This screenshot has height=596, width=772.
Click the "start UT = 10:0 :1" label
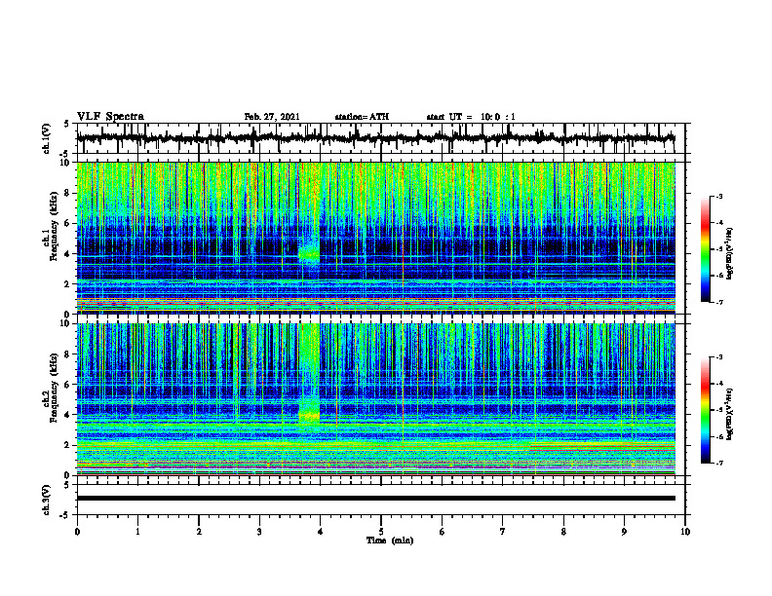[471, 117]
